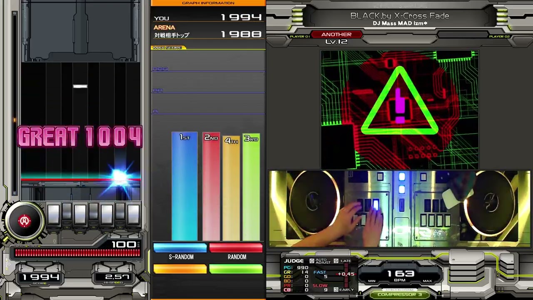Click the PG count 990

click(x=303, y=268)
